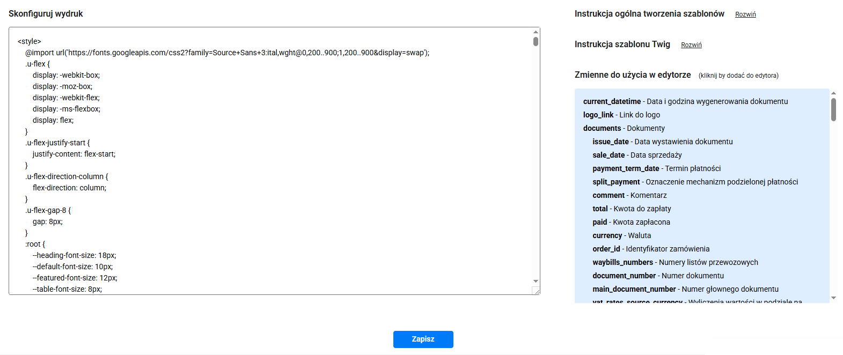Viewport: 843px width, 355px height.
Task: Click the variables list scroll-up arrow
Action: 833,93
